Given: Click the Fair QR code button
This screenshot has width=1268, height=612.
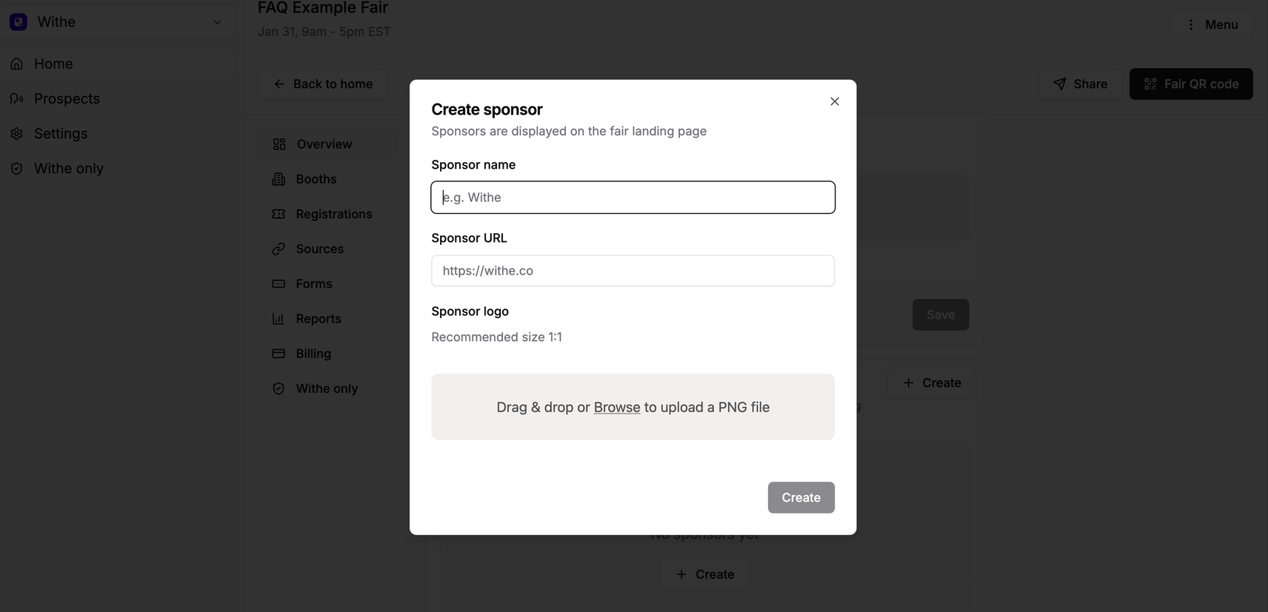Looking at the screenshot, I should tap(1191, 84).
